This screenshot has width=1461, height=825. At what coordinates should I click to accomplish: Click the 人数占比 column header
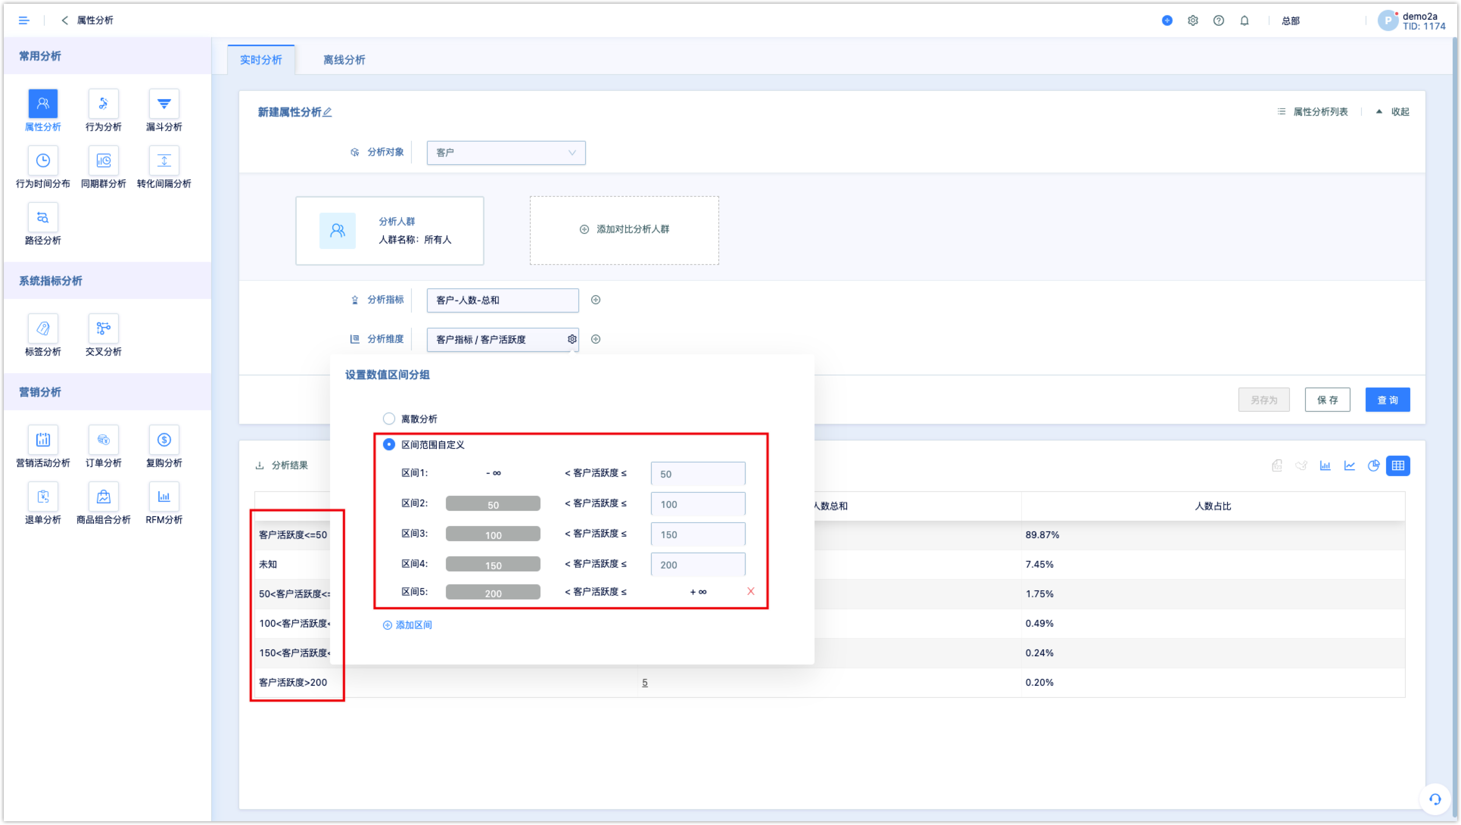(1213, 506)
